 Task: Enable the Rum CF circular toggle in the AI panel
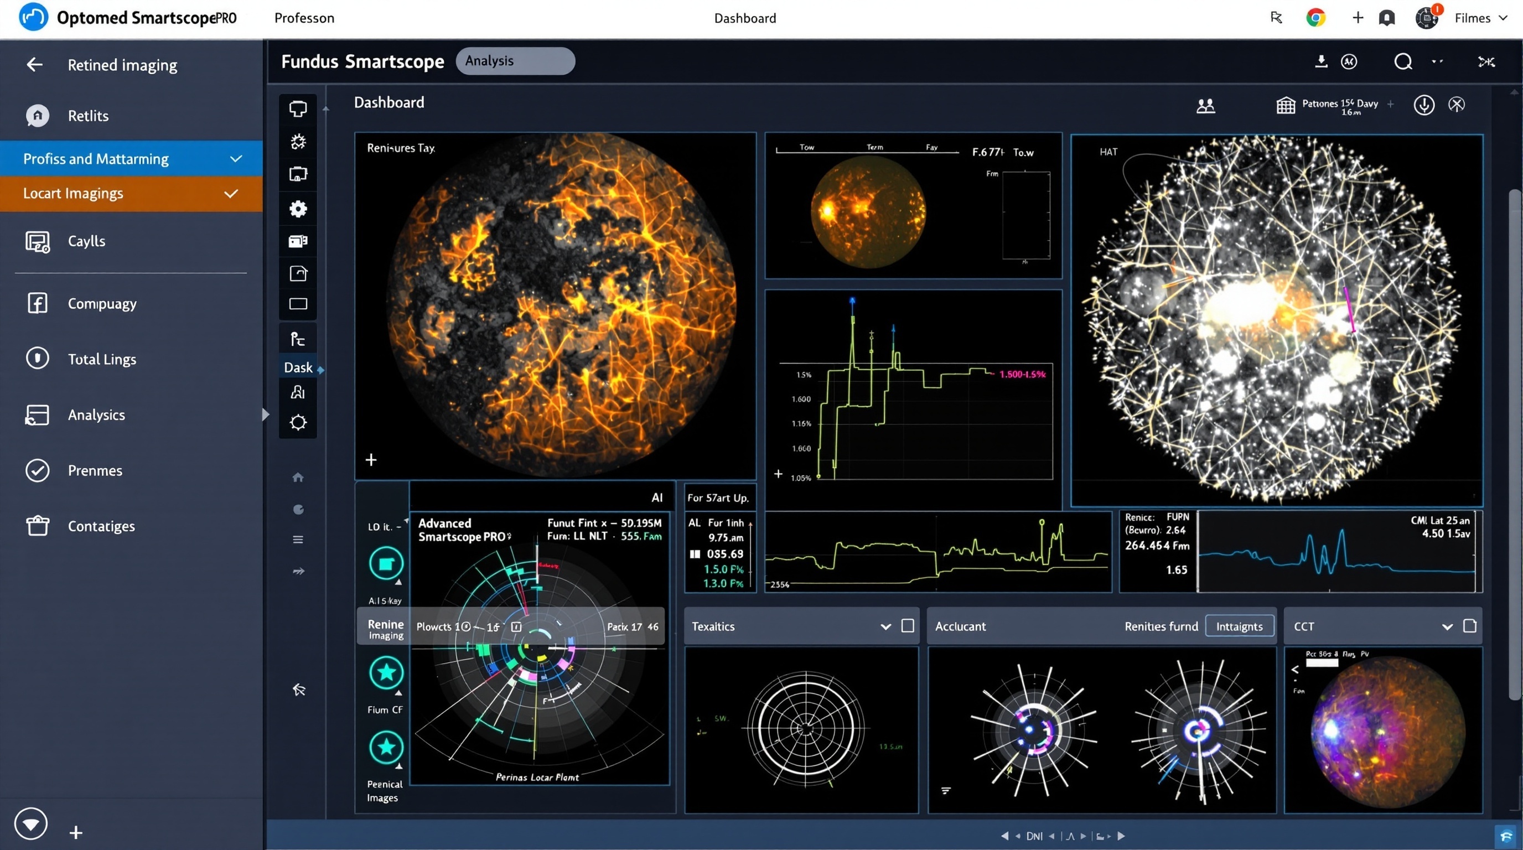[x=386, y=672]
